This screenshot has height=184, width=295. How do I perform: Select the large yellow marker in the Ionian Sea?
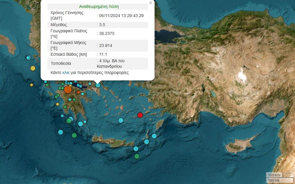(33, 68)
